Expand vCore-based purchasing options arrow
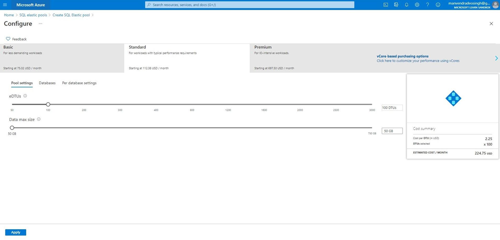The height and width of the screenshot is (240, 500). click(x=496, y=58)
